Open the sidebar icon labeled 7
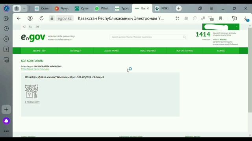This screenshot has height=141, width=252. [x=6, y=49]
